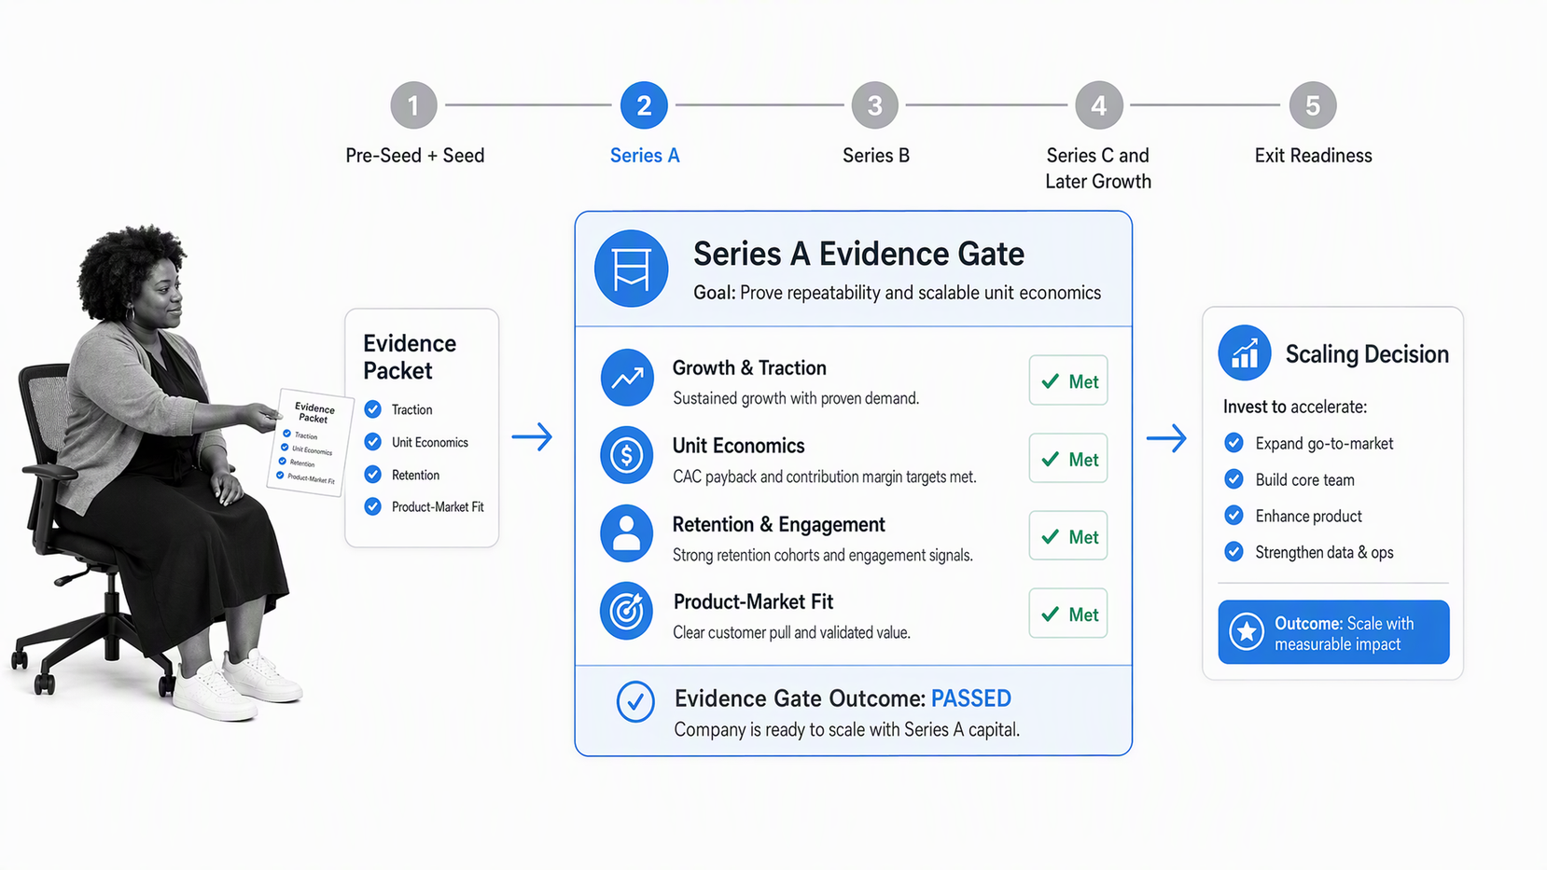
Task: Click the Retention & Engagement person icon
Action: pyautogui.click(x=627, y=533)
